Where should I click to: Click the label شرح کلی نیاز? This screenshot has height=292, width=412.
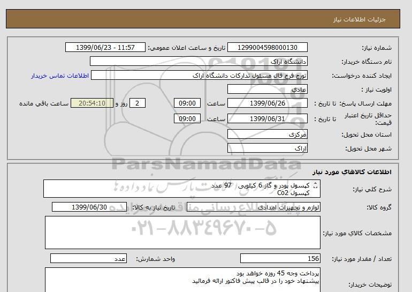point(372,190)
